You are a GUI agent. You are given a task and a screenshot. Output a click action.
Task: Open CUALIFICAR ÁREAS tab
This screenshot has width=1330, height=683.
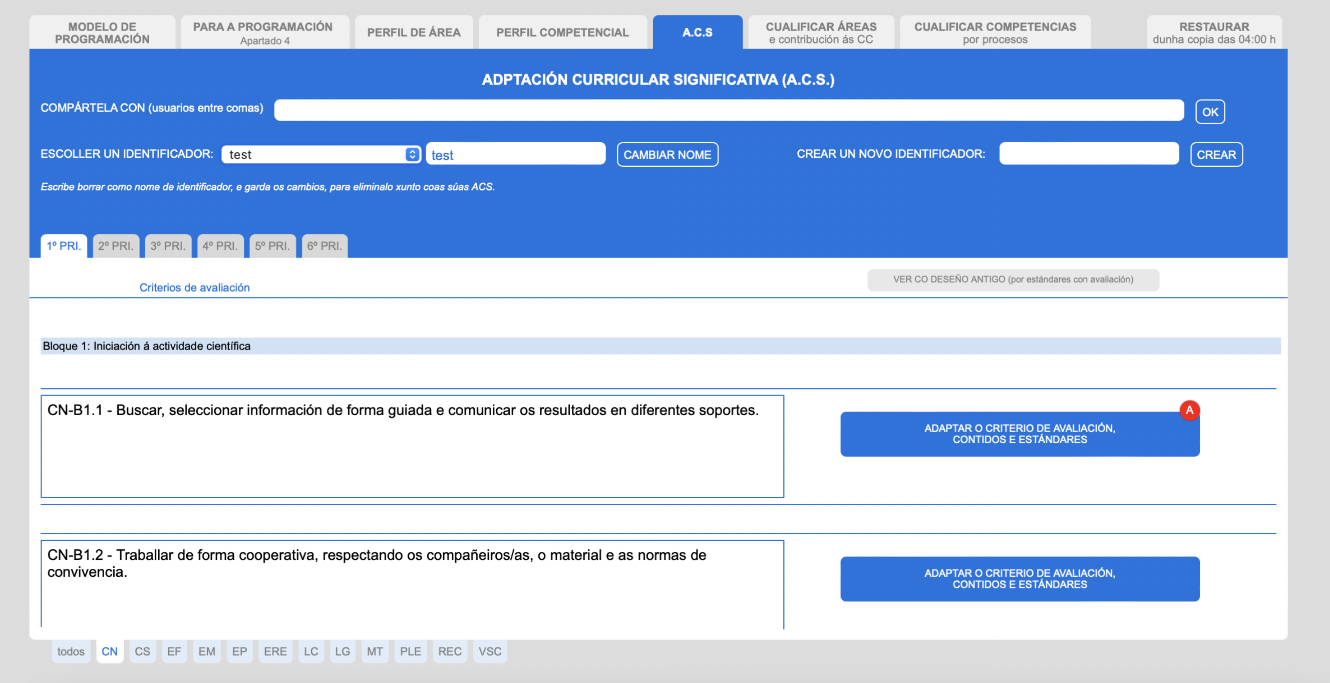[x=821, y=33]
